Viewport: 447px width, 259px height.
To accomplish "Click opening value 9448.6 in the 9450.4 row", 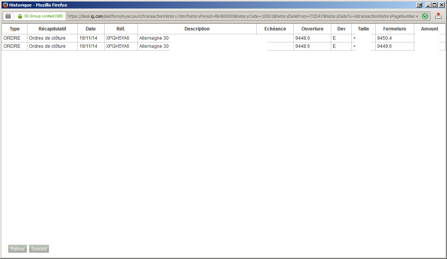I will coord(303,38).
